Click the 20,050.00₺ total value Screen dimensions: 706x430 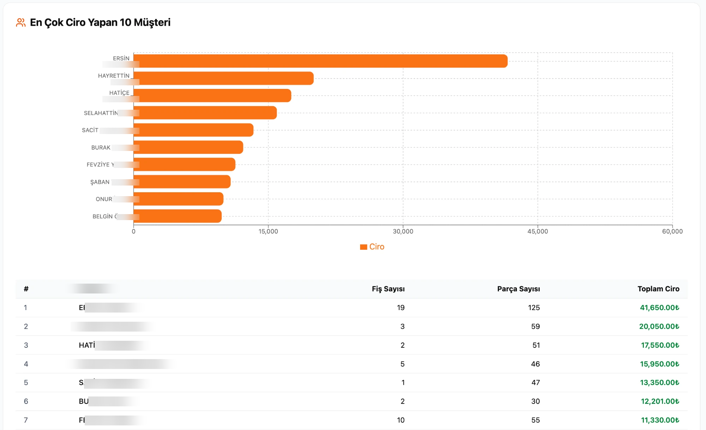click(x=659, y=326)
